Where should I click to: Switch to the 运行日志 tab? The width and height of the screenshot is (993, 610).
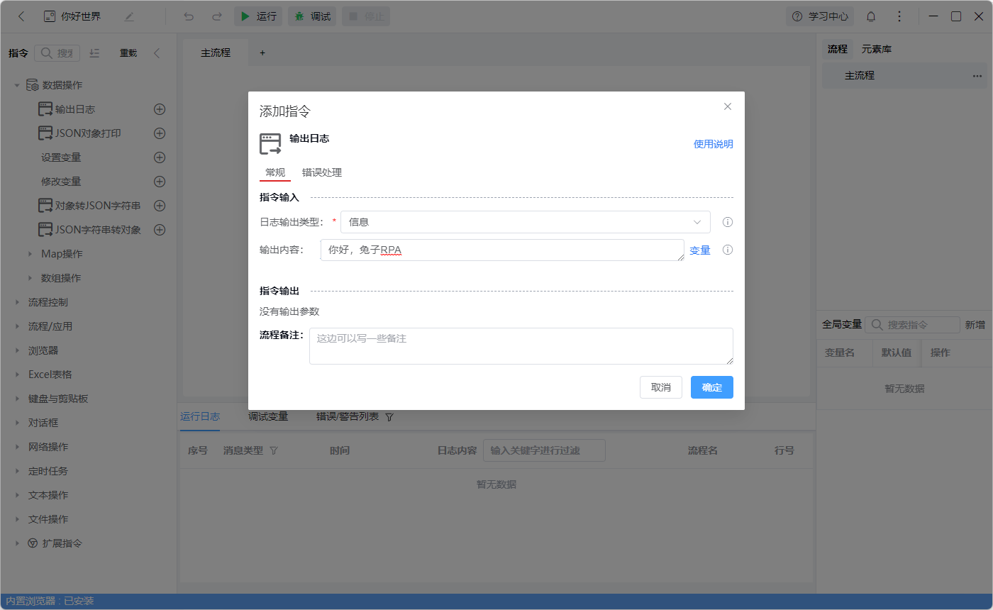pyautogui.click(x=200, y=417)
